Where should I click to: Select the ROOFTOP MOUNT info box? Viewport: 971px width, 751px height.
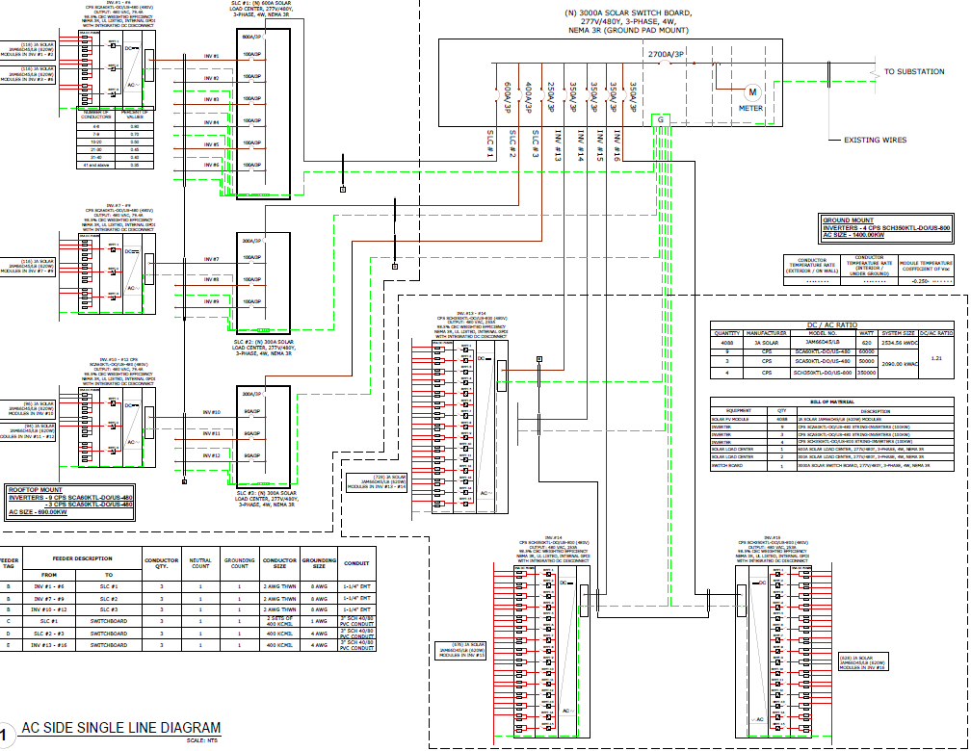70,500
